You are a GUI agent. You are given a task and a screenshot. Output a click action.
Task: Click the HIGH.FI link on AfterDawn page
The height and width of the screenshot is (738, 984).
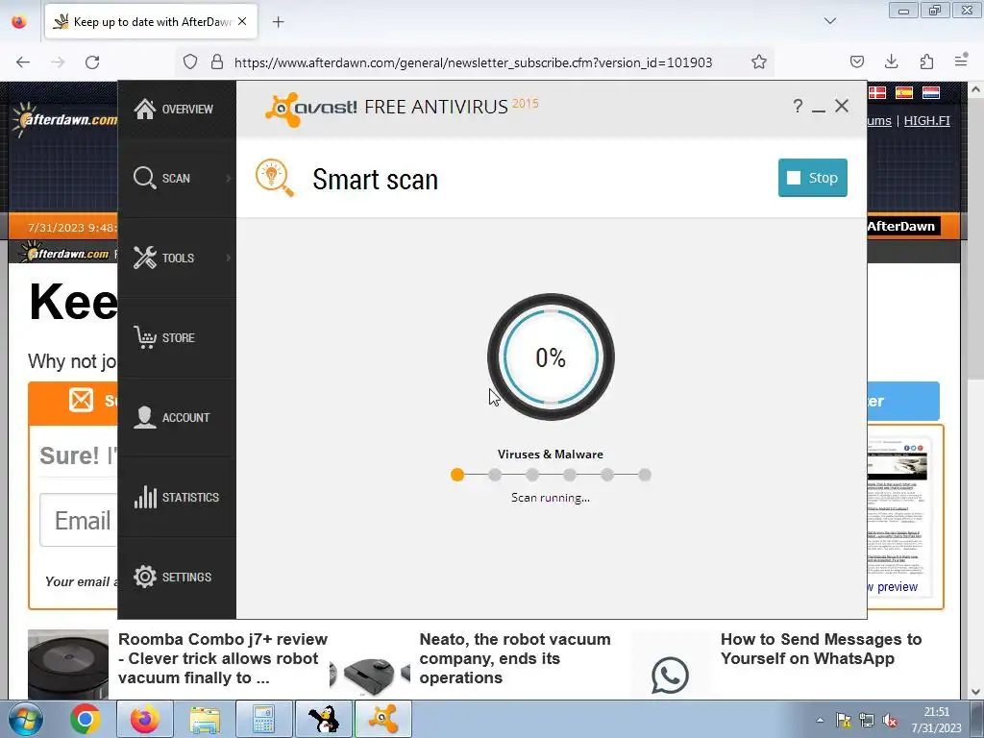pyautogui.click(x=927, y=120)
